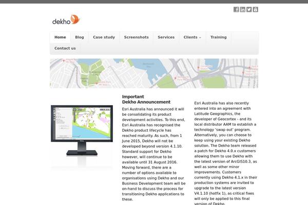Open the Training menu item

(219, 37)
